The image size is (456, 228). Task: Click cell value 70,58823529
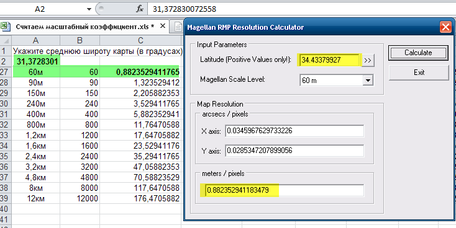pyautogui.click(x=140, y=177)
